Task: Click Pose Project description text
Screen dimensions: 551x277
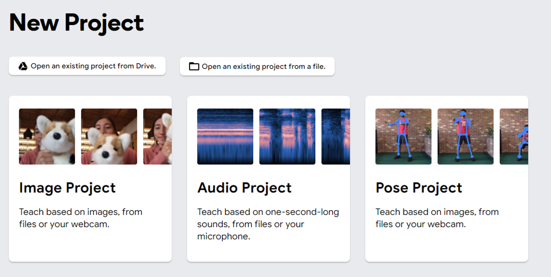Action: (x=437, y=218)
